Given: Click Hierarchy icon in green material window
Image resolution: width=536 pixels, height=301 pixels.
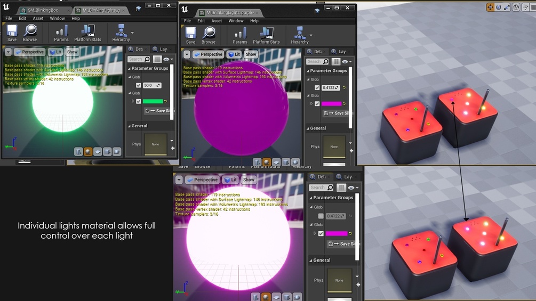Looking at the screenshot, I should 121,33.
